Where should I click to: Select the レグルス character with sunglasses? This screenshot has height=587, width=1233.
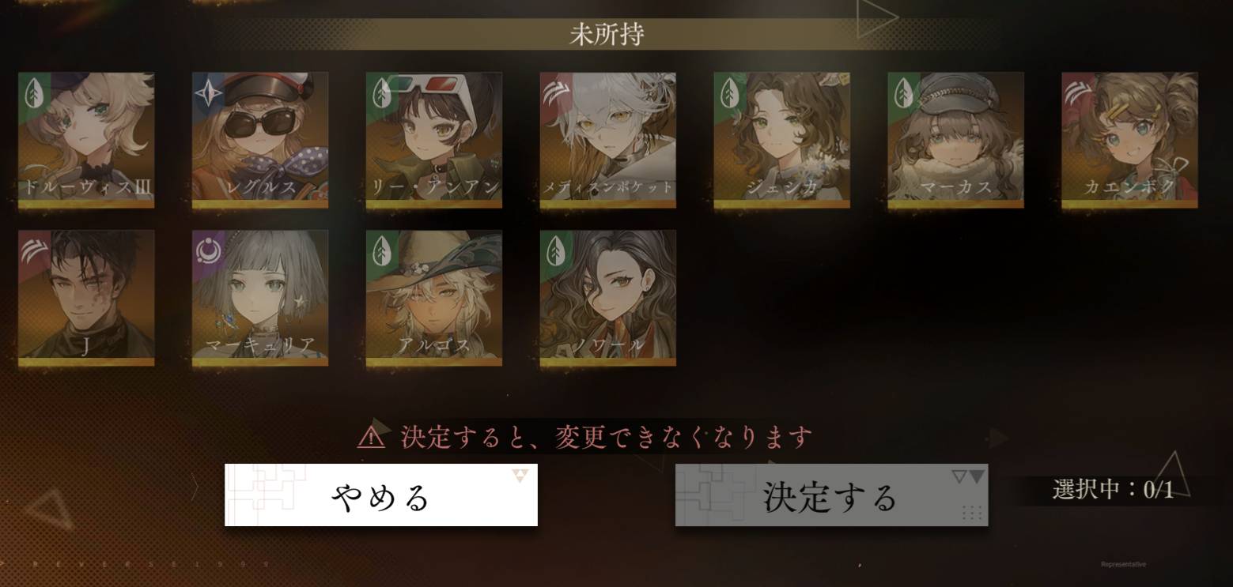(x=260, y=140)
